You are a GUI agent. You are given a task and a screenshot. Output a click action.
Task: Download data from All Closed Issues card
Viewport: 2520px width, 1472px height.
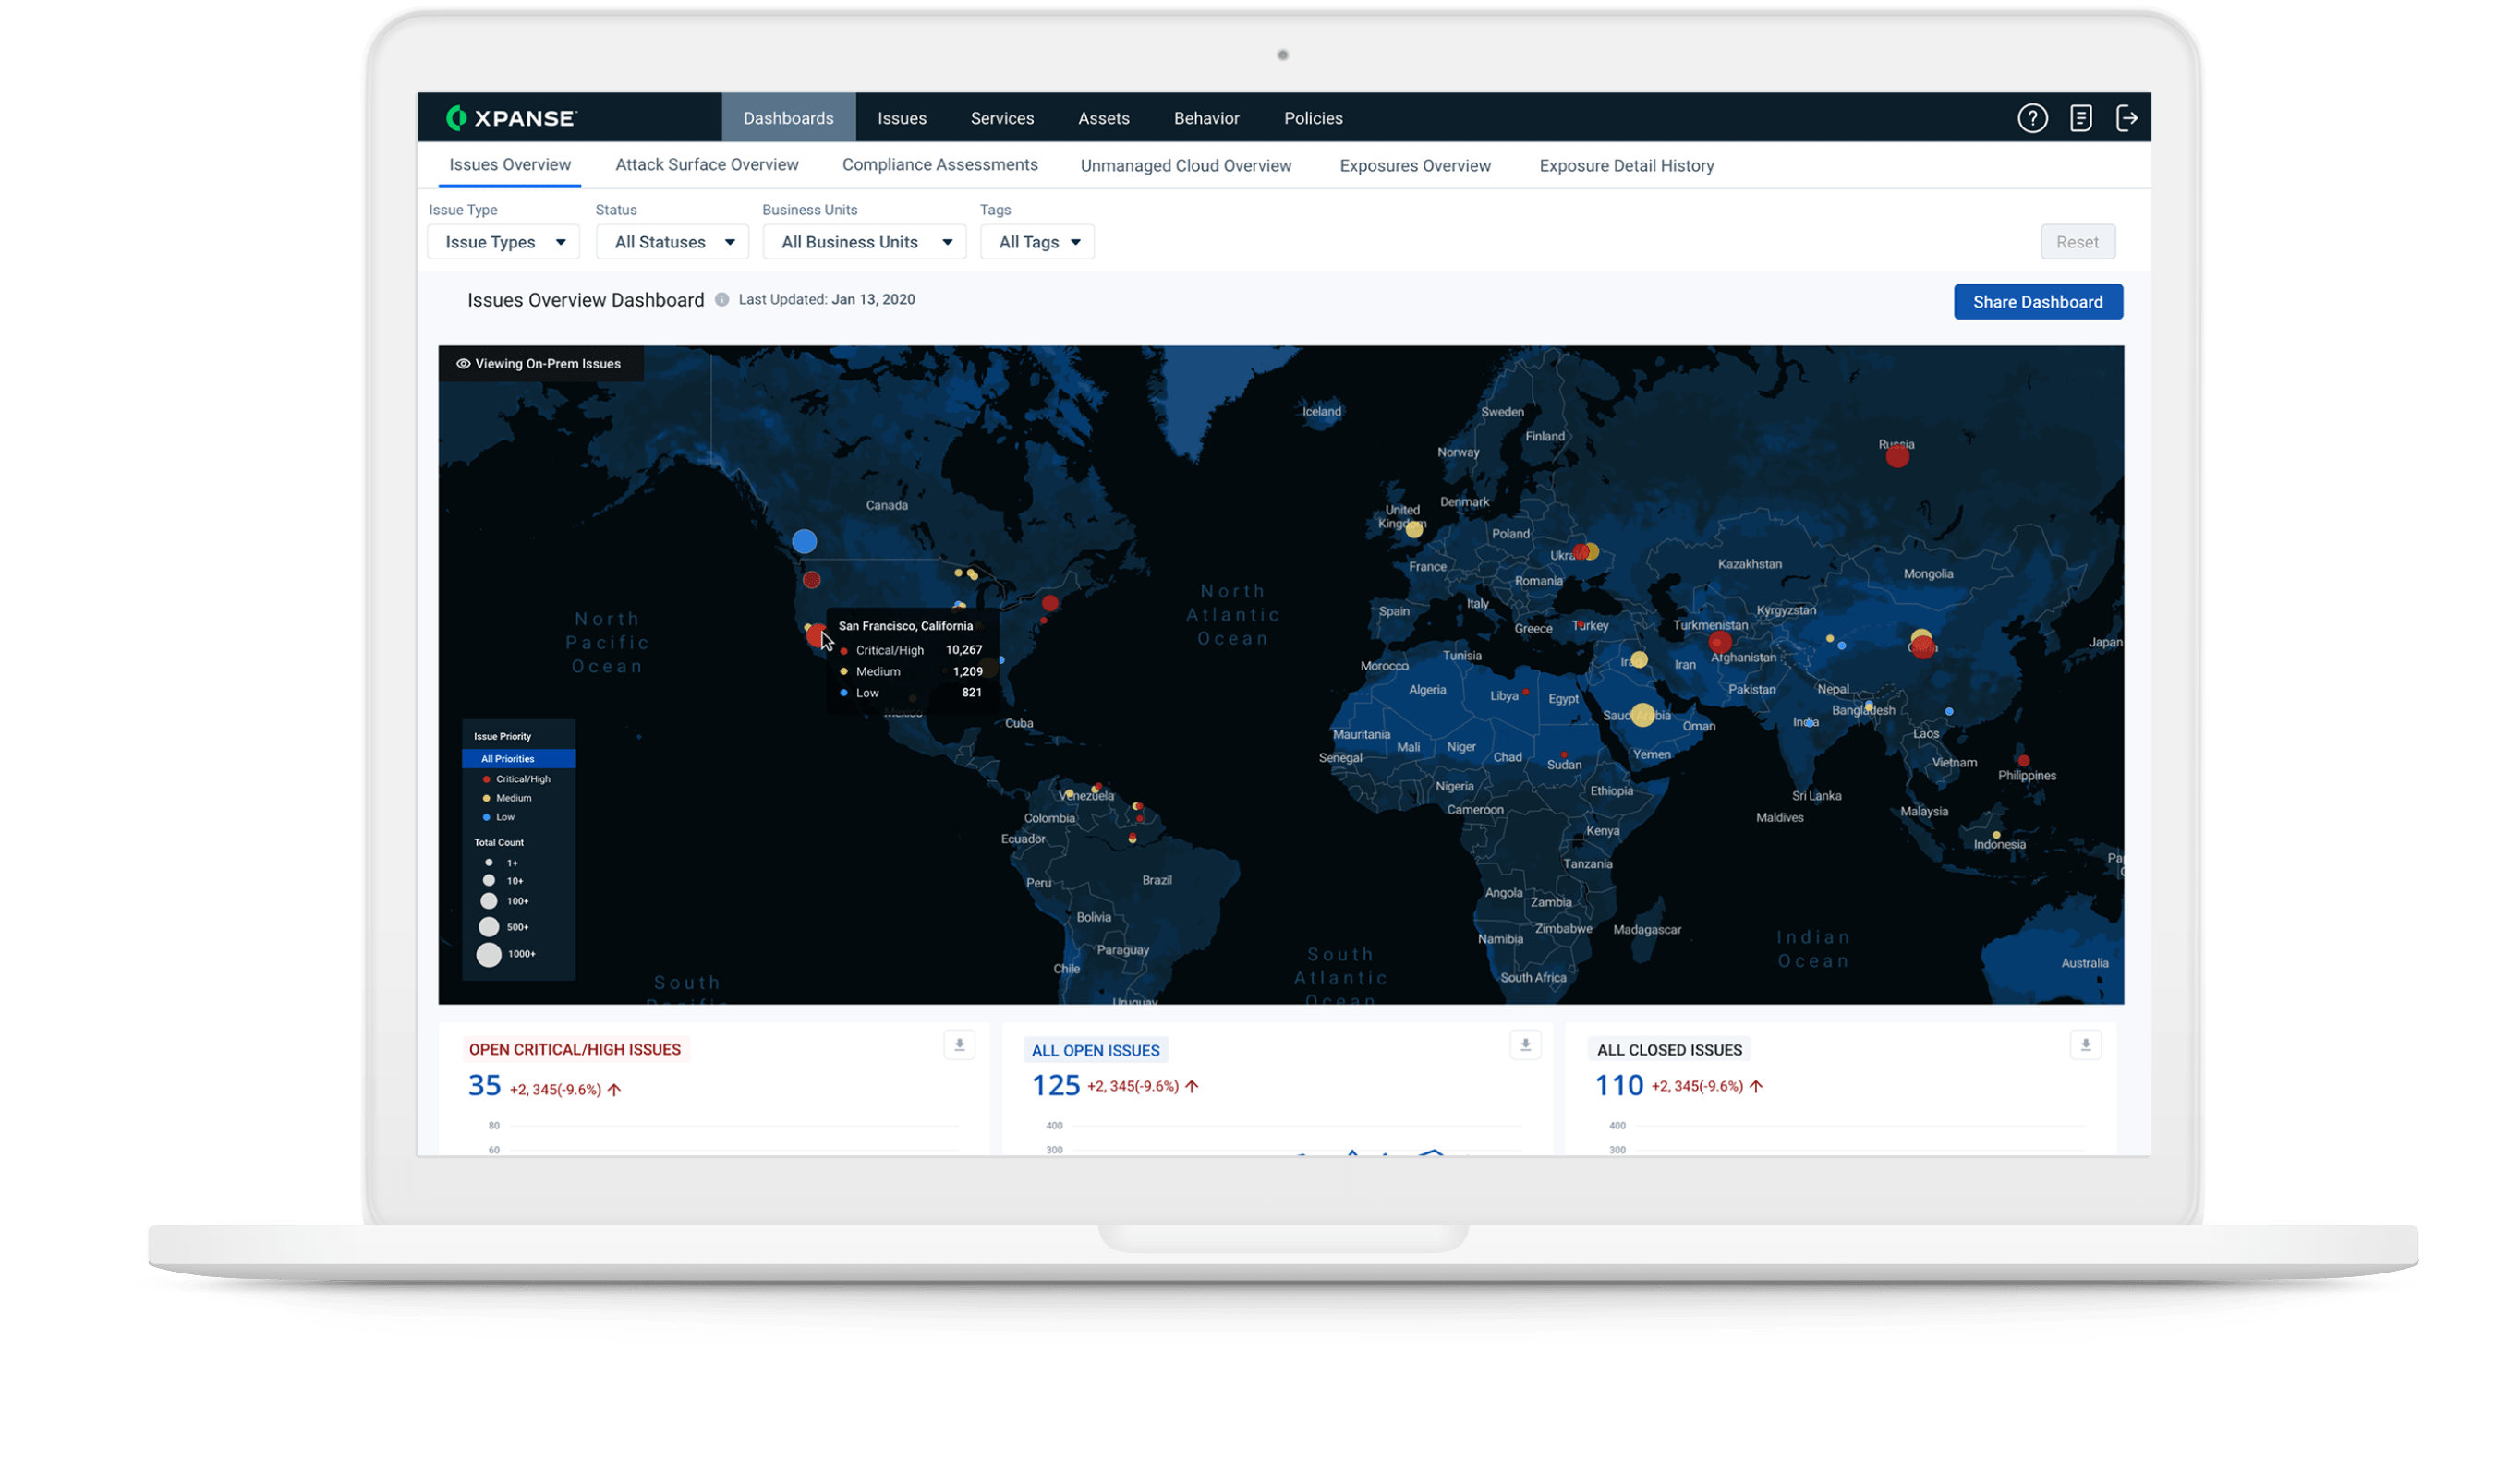(x=2086, y=1044)
